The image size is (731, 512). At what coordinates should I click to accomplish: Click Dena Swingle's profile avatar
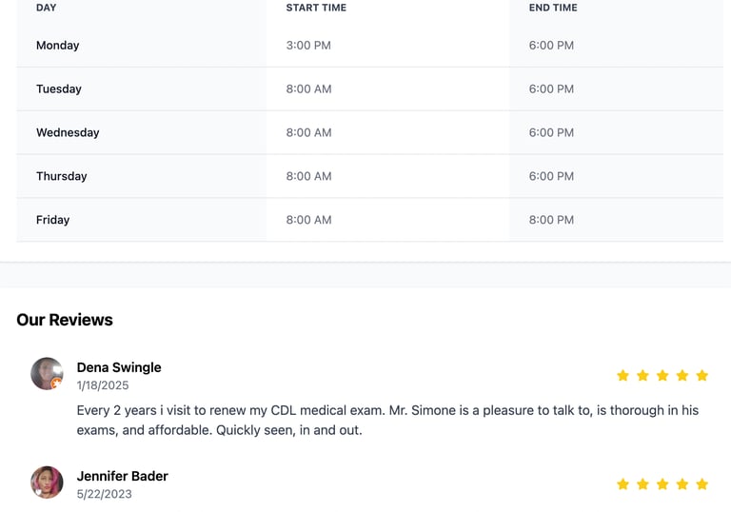[x=47, y=373]
